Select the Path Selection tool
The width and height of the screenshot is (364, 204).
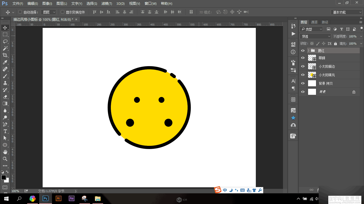pos(5,138)
